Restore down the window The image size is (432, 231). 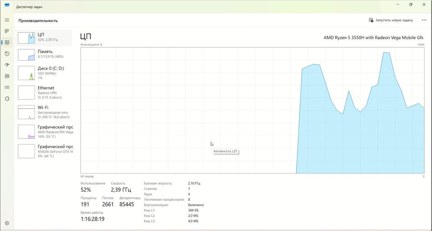tap(411, 5)
